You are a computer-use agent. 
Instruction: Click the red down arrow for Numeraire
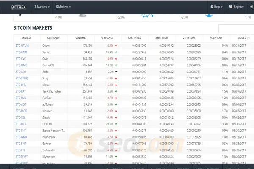click(116, 137)
